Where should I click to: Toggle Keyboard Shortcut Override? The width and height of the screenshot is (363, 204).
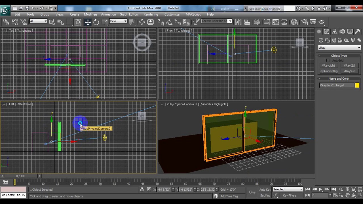(x=150, y=22)
